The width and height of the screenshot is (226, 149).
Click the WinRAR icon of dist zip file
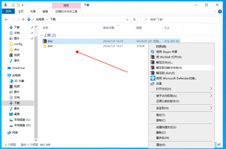pos(45,41)
